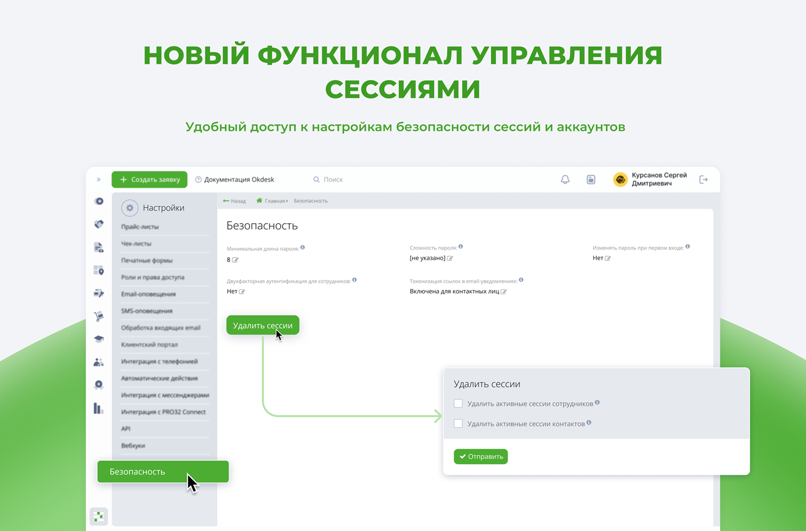806x531 pixels.
Task: Edit the two-factor authentication setting for employees
Action: (242, 292)
